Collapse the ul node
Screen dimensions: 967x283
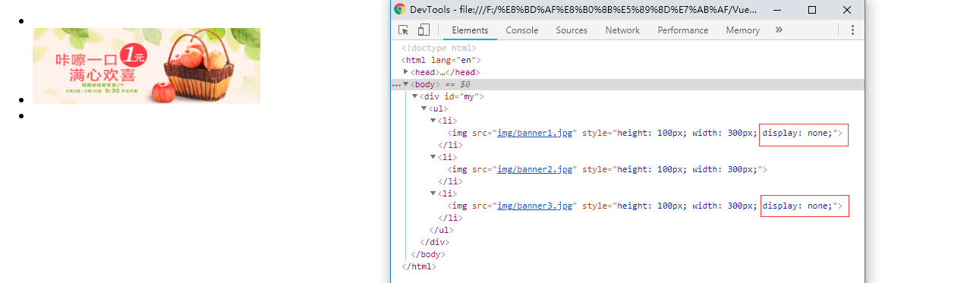click(424, 108)
